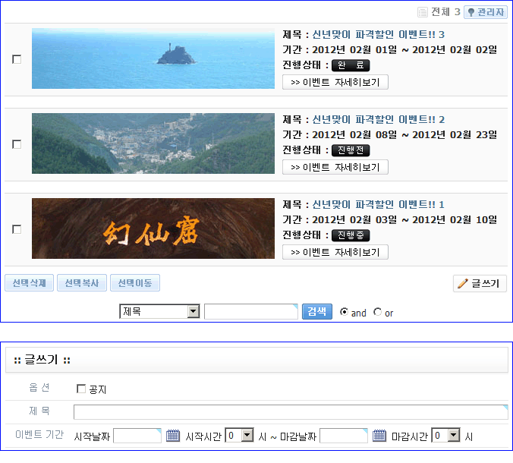Enable the 공지 notice checkbox
This screenshot has height=463, width=513.
pos(81,389)
